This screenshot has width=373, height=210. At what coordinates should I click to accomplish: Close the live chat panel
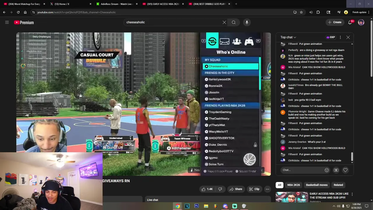[348, 37]
